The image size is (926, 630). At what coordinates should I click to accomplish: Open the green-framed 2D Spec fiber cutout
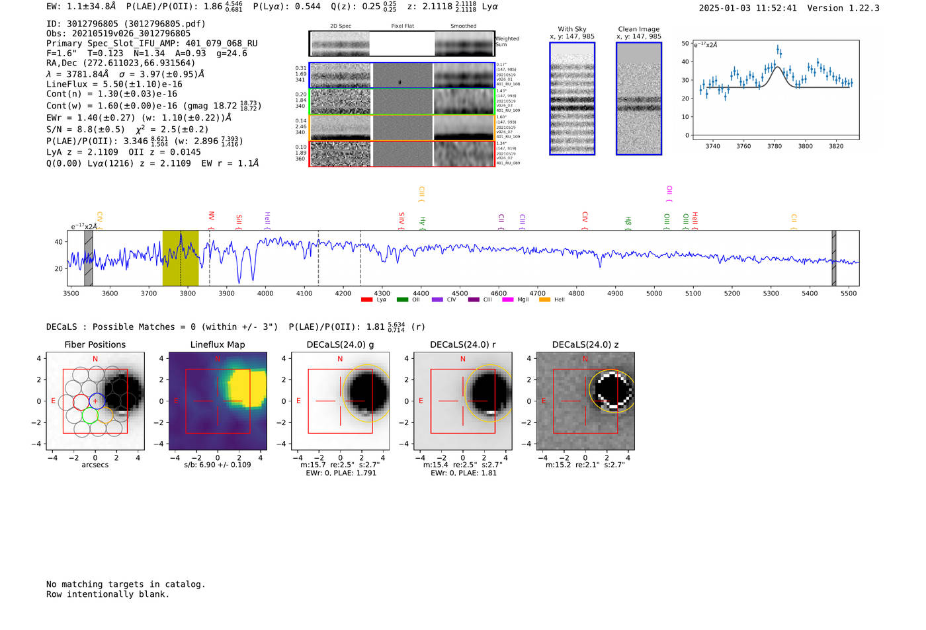[340, 102]
